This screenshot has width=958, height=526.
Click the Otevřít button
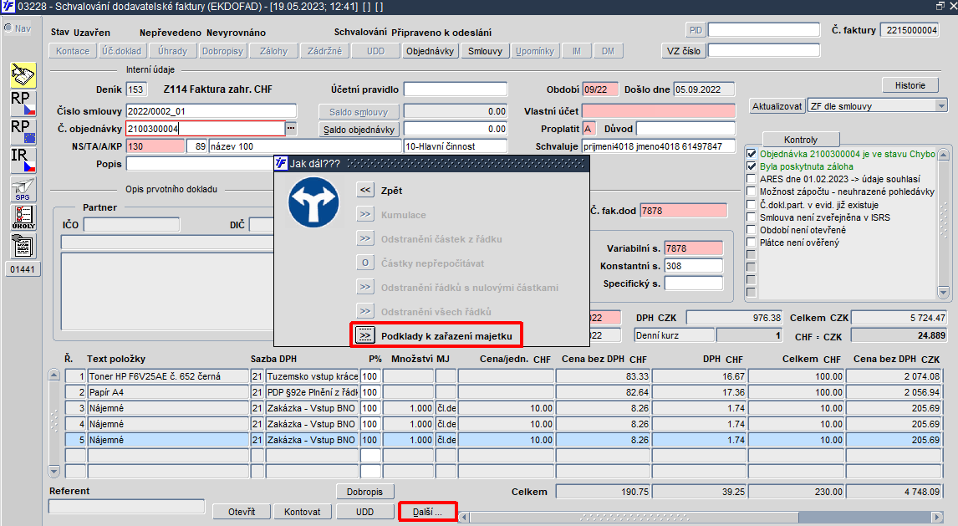pyautogui.click(x=242, y=511)
